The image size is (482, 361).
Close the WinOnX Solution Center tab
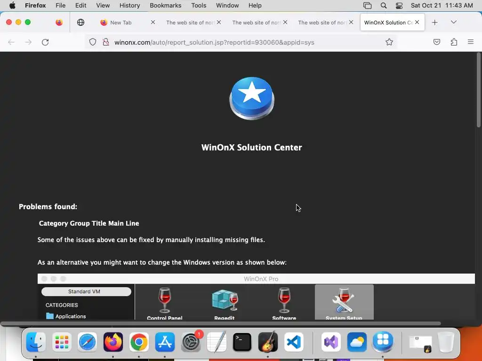(x=417, y=22)
